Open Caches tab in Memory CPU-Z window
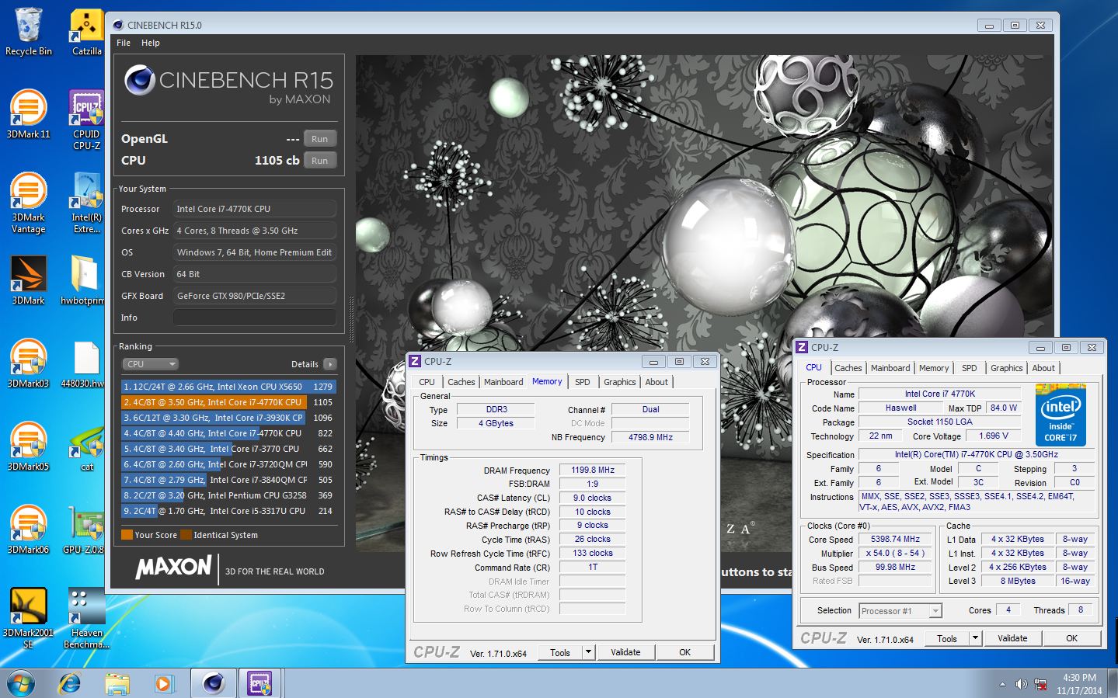The height and width of the screenshot is (698, 1118). click(x=461, y=382)
